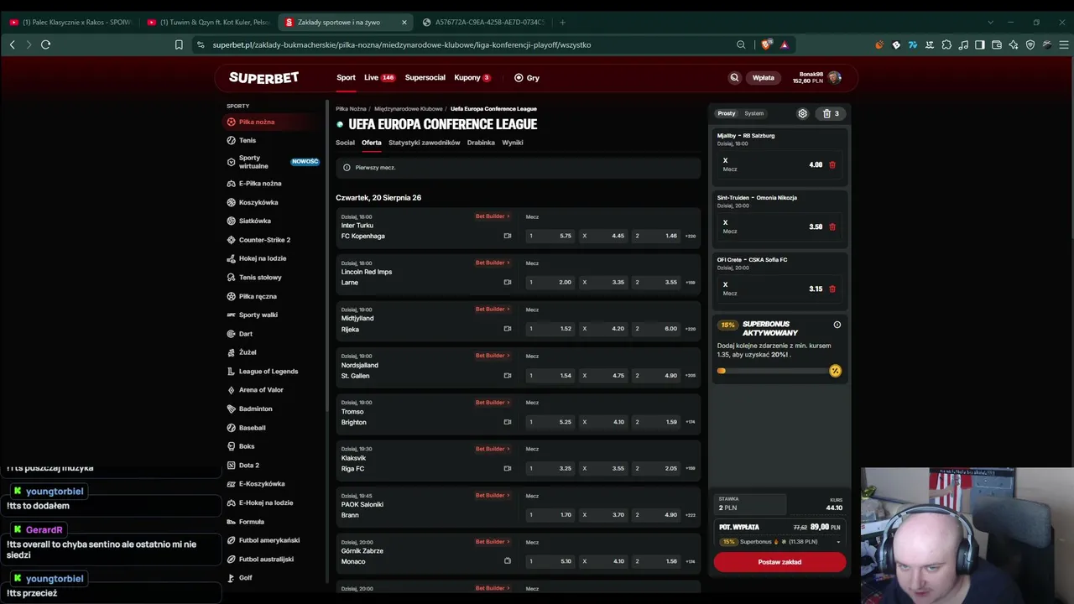Open browser extensions puzzle icon

946,44
